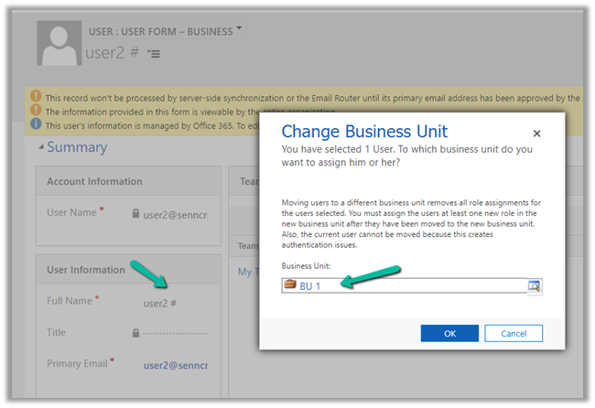Click the User Information section header
This screenshot has height=408, width=595.
(85, 270)
